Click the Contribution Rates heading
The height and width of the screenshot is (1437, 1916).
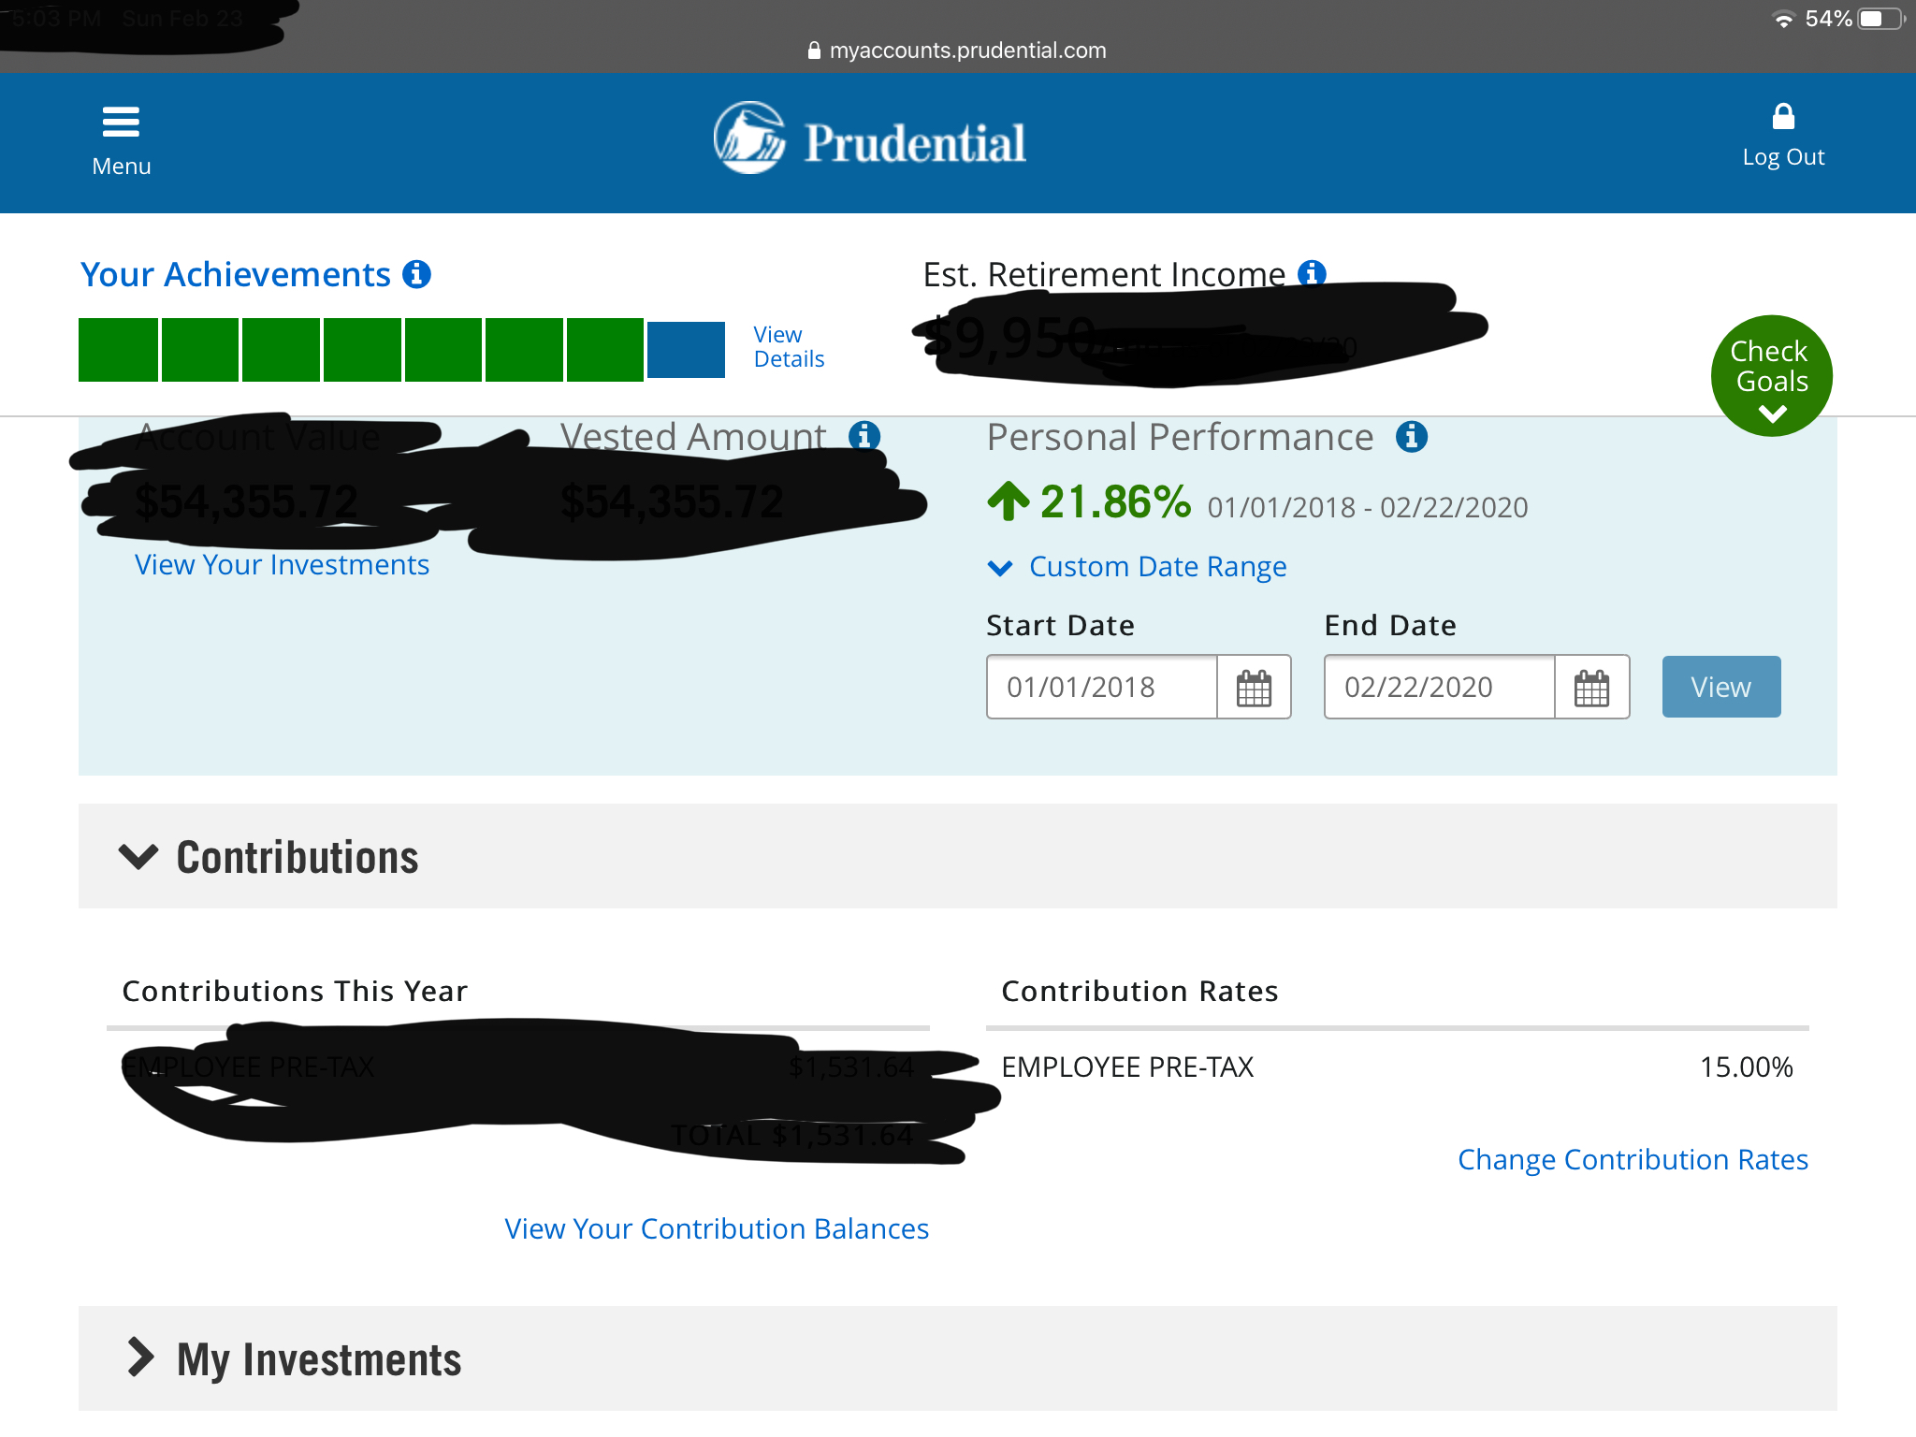pos(1139,991)
